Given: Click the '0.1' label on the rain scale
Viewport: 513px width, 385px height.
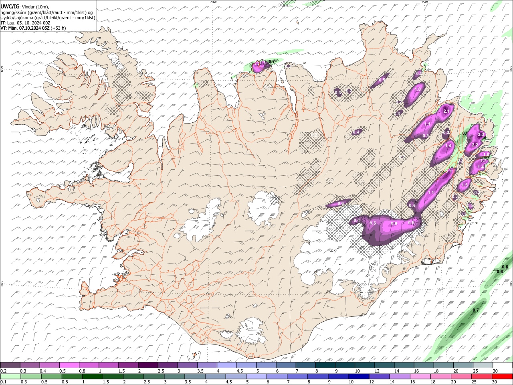Looking at the screenshot, I should coord(4,382).
